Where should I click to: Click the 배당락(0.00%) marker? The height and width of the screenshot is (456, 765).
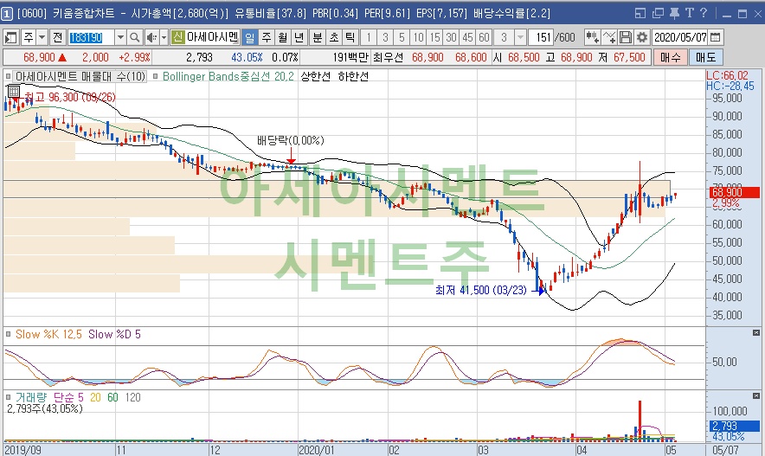(x=290, y=140)
